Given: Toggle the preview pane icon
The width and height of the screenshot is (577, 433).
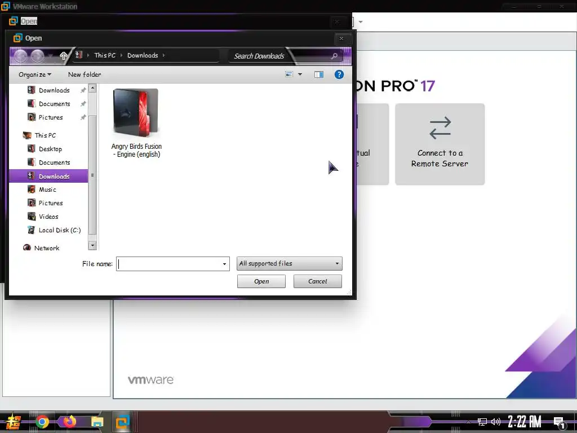Looking at the screenshot, I should click(319, 75).
